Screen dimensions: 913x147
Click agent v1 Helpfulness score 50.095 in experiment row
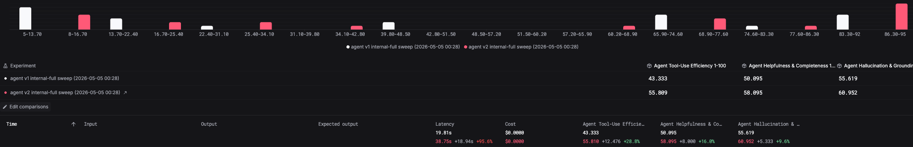click(x=753, y=78)
